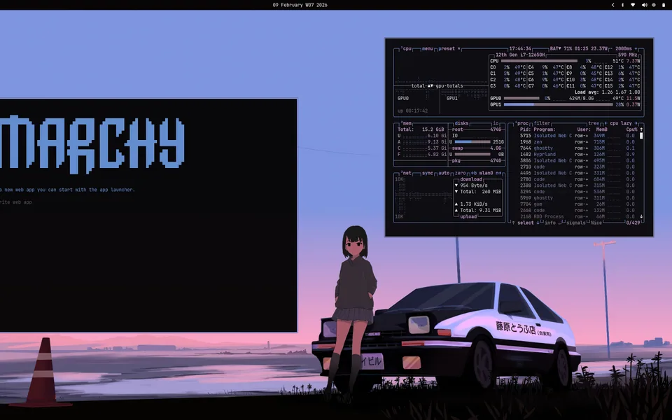
Task: Select code process with Pid 2668
Action: click(x=577, y=211)
